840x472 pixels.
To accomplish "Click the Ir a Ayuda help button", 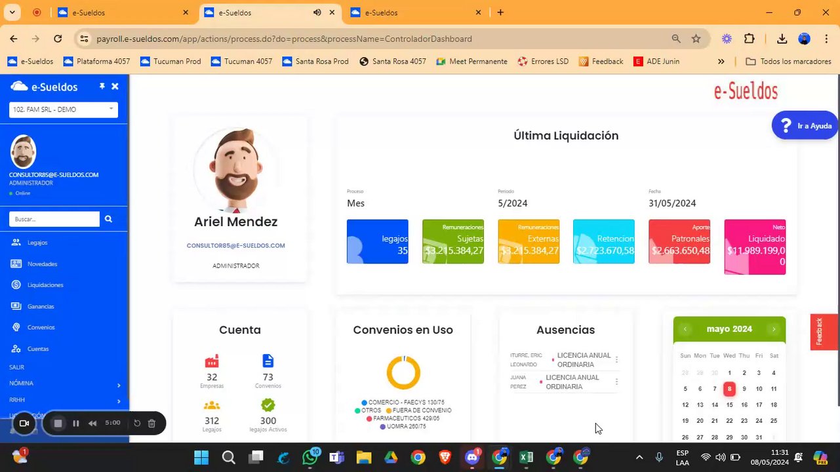I will (x=805, y=125).
